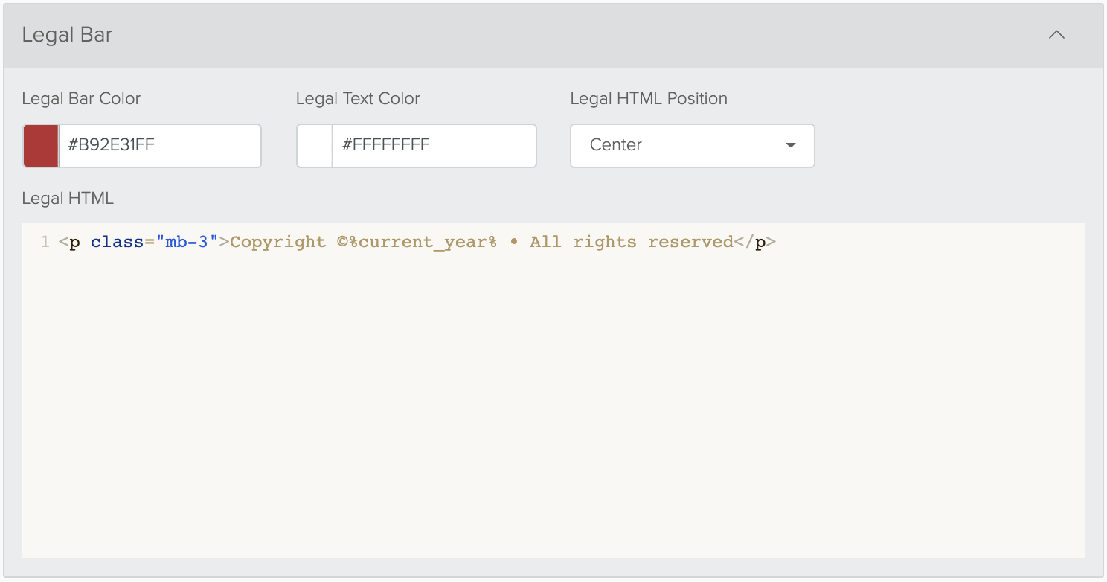This screenshot has width=1107, height=582.
Task: Click the Legal Bar Color label
Action: click(81, 99)
